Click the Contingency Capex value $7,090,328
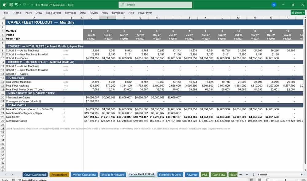The image size is (307, 181). point(92,101)
